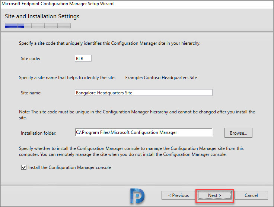Select the Site name input field
Viewport: 274px width, 207px height.
click(x=143, y=92)
